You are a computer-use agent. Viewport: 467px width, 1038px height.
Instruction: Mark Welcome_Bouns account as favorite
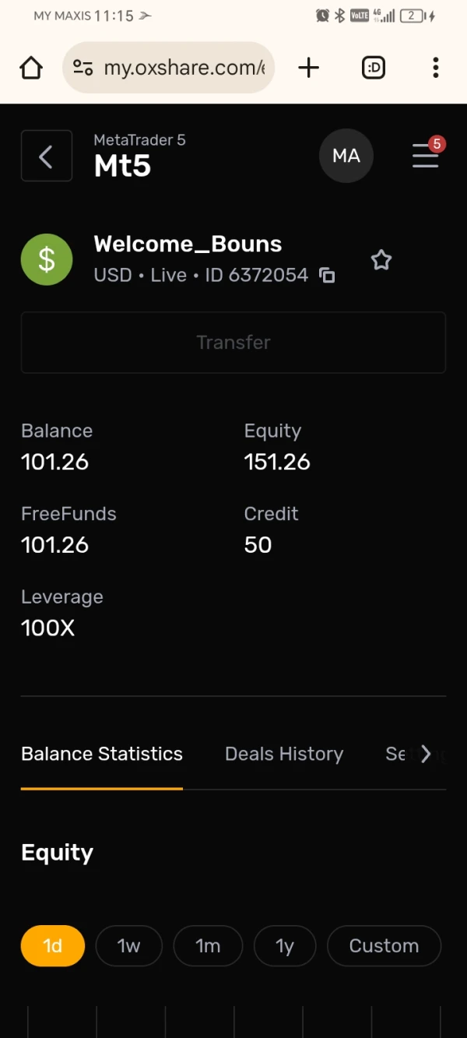click(x=381, y=260)
